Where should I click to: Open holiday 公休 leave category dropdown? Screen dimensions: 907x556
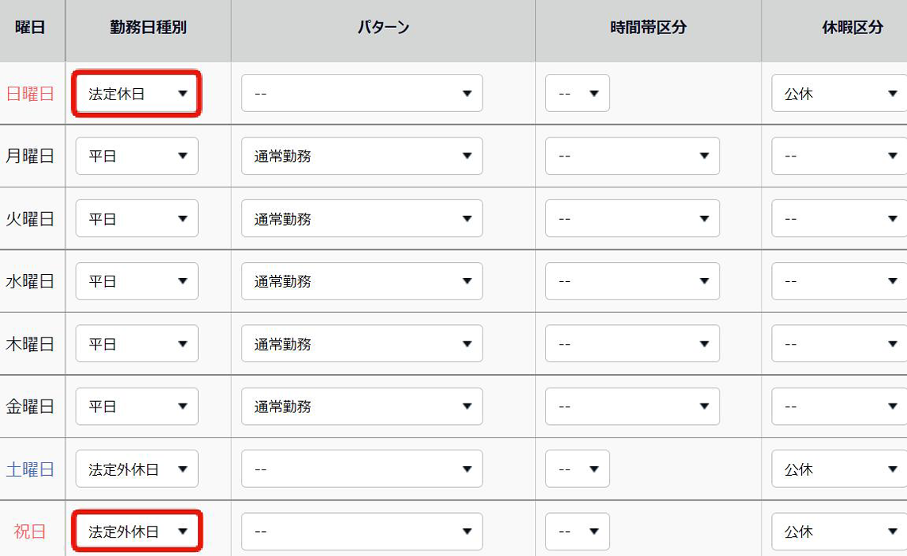tap(839, 531)
